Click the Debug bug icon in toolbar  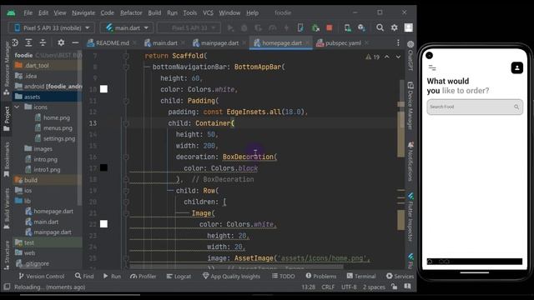click(x=244, y=27)
